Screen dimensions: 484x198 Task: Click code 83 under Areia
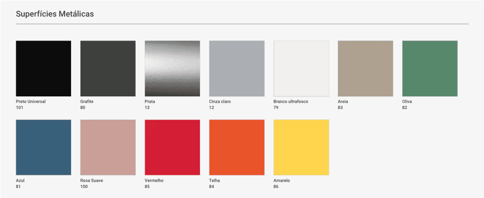coord(340,108)
